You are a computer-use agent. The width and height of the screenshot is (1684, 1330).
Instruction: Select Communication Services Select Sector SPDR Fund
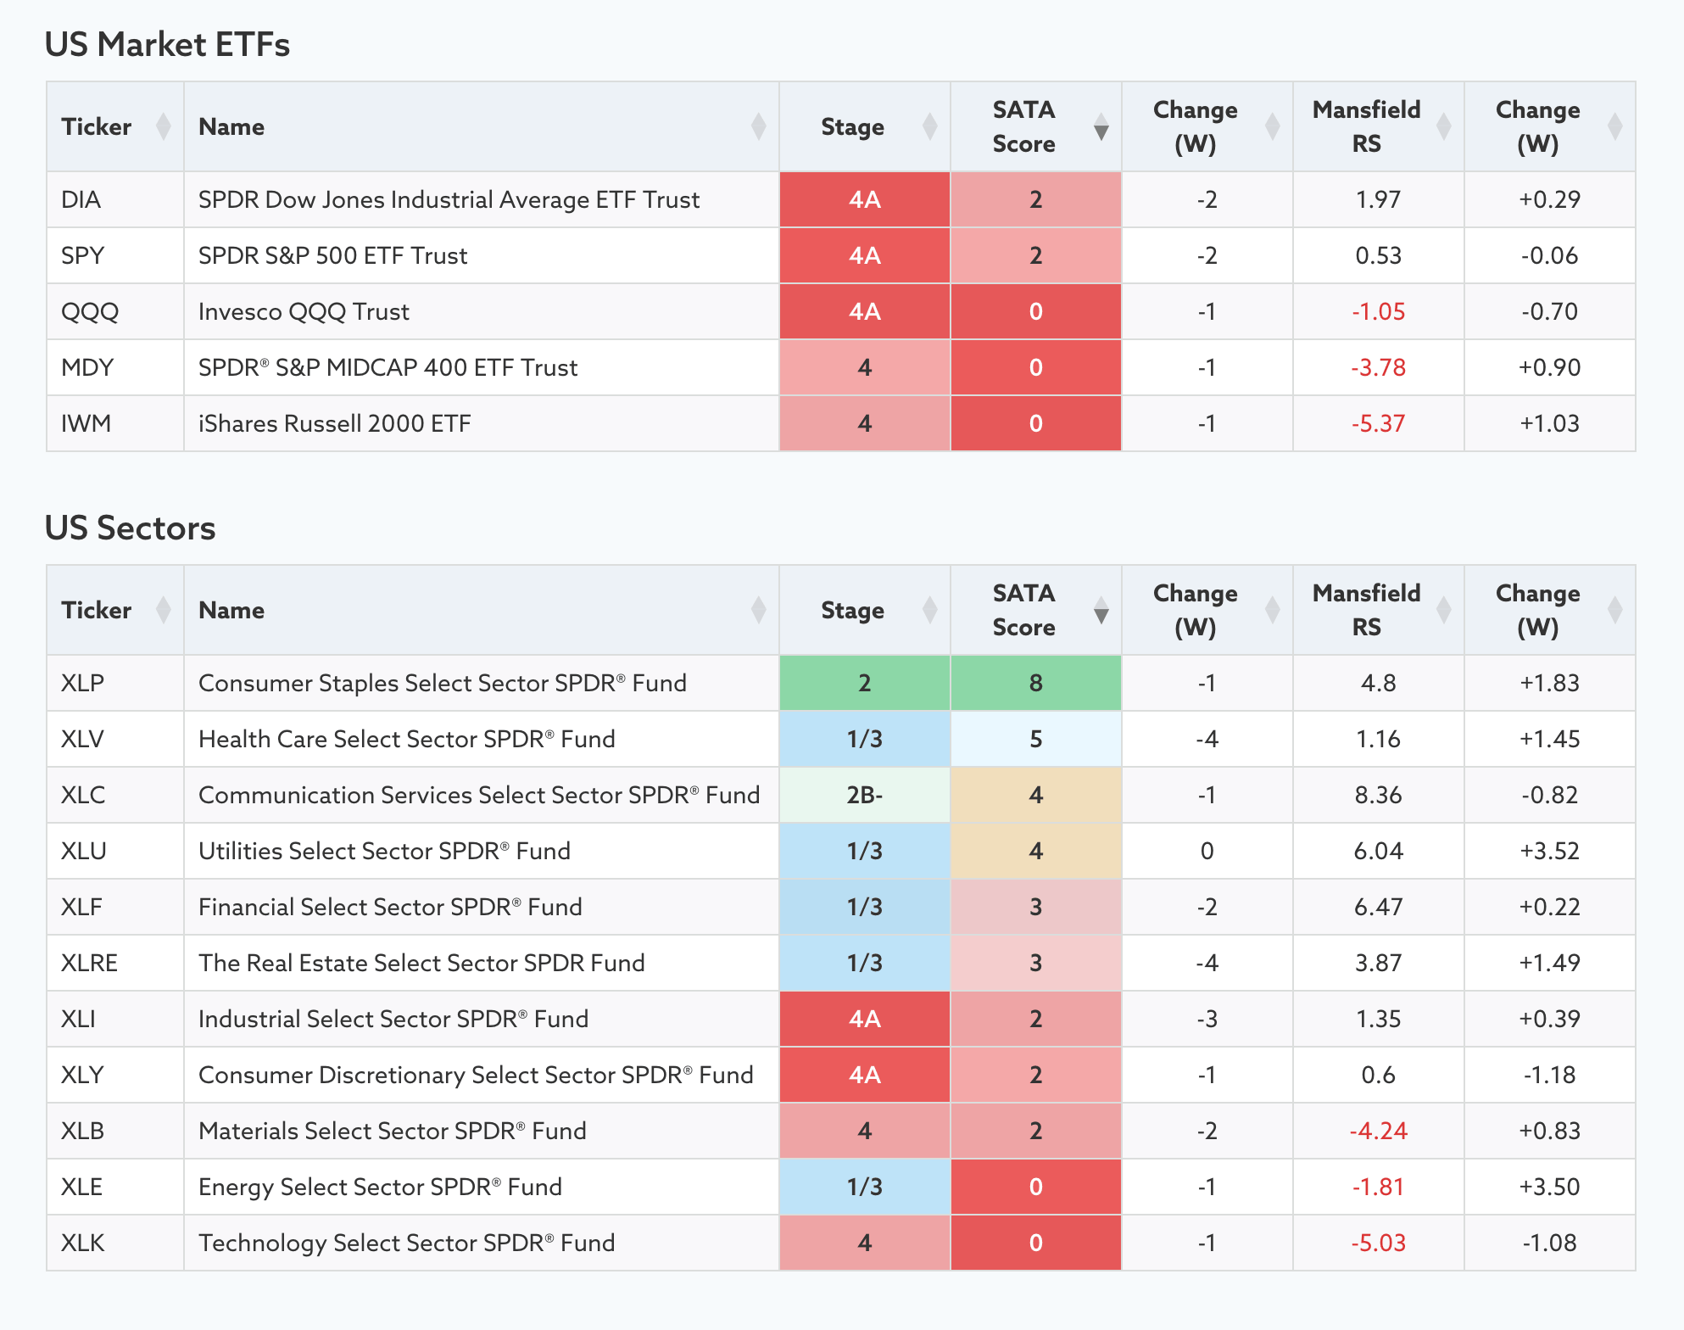[479, 795]
